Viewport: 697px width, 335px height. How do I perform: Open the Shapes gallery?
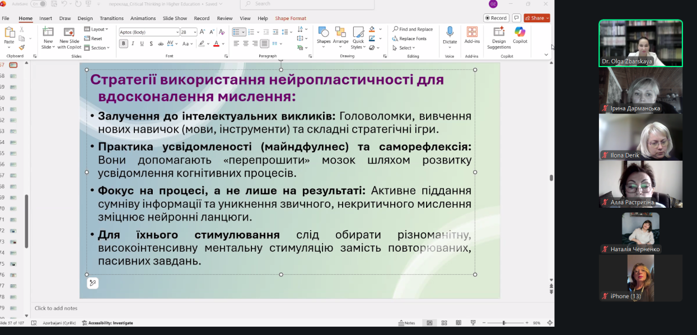tap(324, 35)
